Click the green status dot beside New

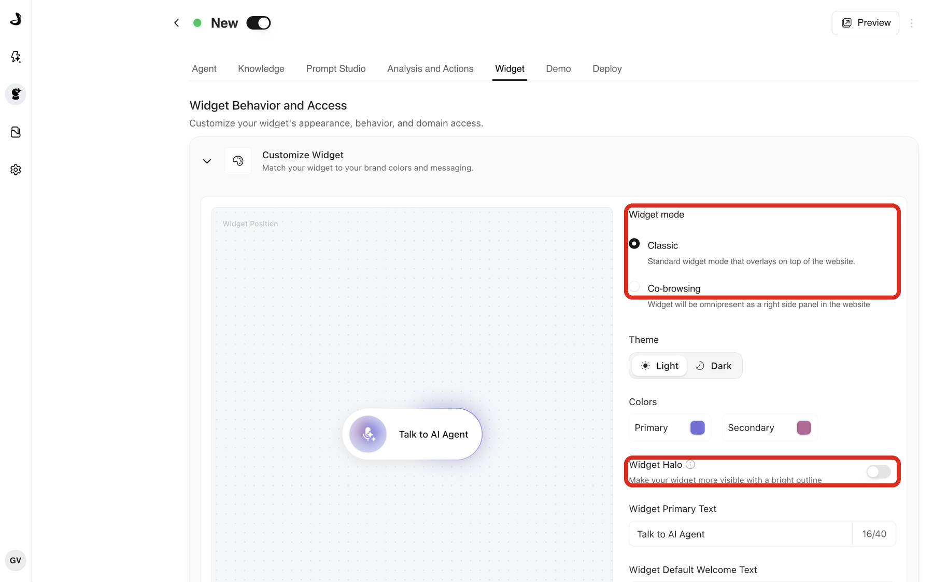(x=197, y=23)
